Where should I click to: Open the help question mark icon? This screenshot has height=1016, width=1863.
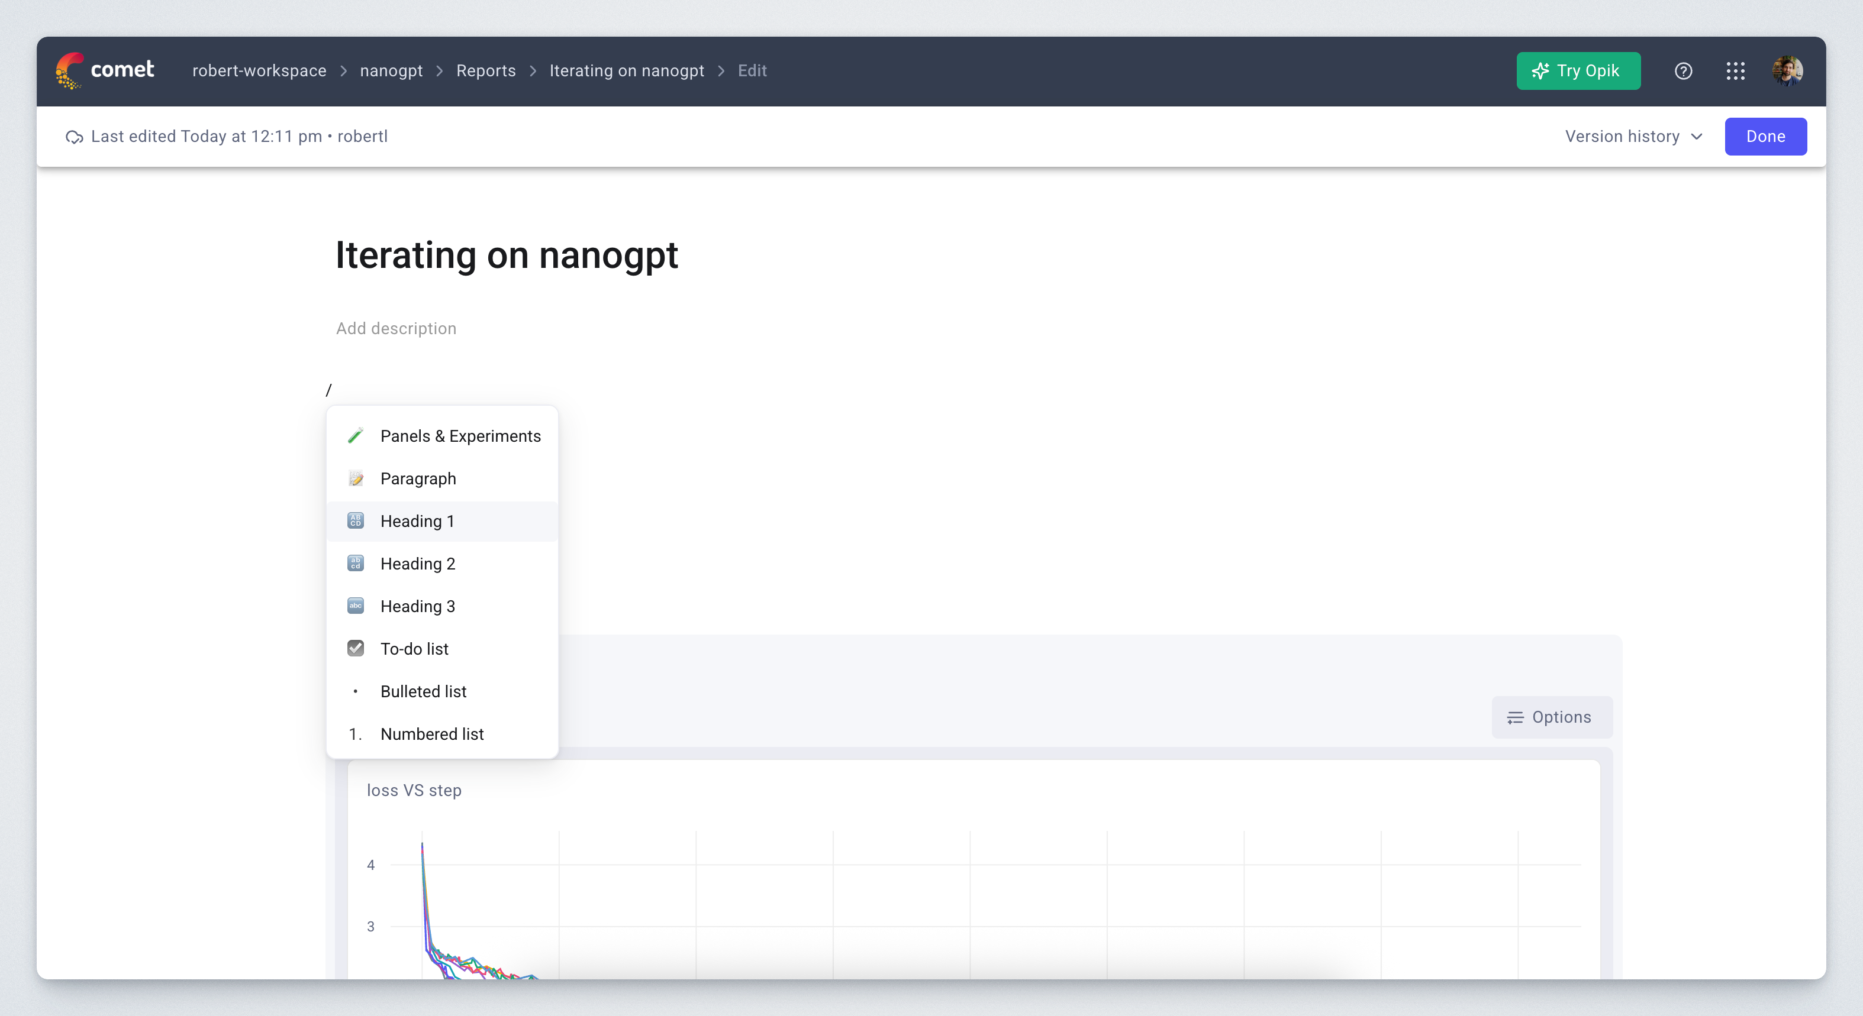pos(1683,71)
